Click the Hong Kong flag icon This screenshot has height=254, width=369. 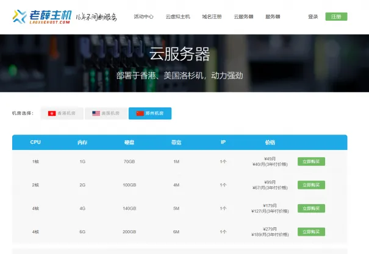coord(52,113)
